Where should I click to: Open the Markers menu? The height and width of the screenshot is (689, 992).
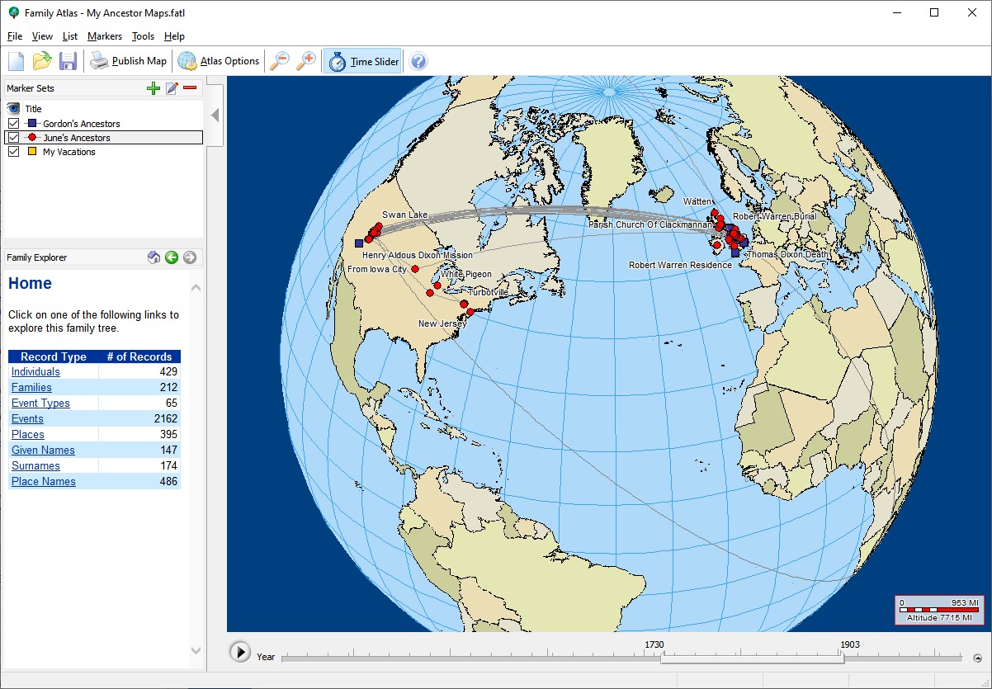click(x=104, y=36)
